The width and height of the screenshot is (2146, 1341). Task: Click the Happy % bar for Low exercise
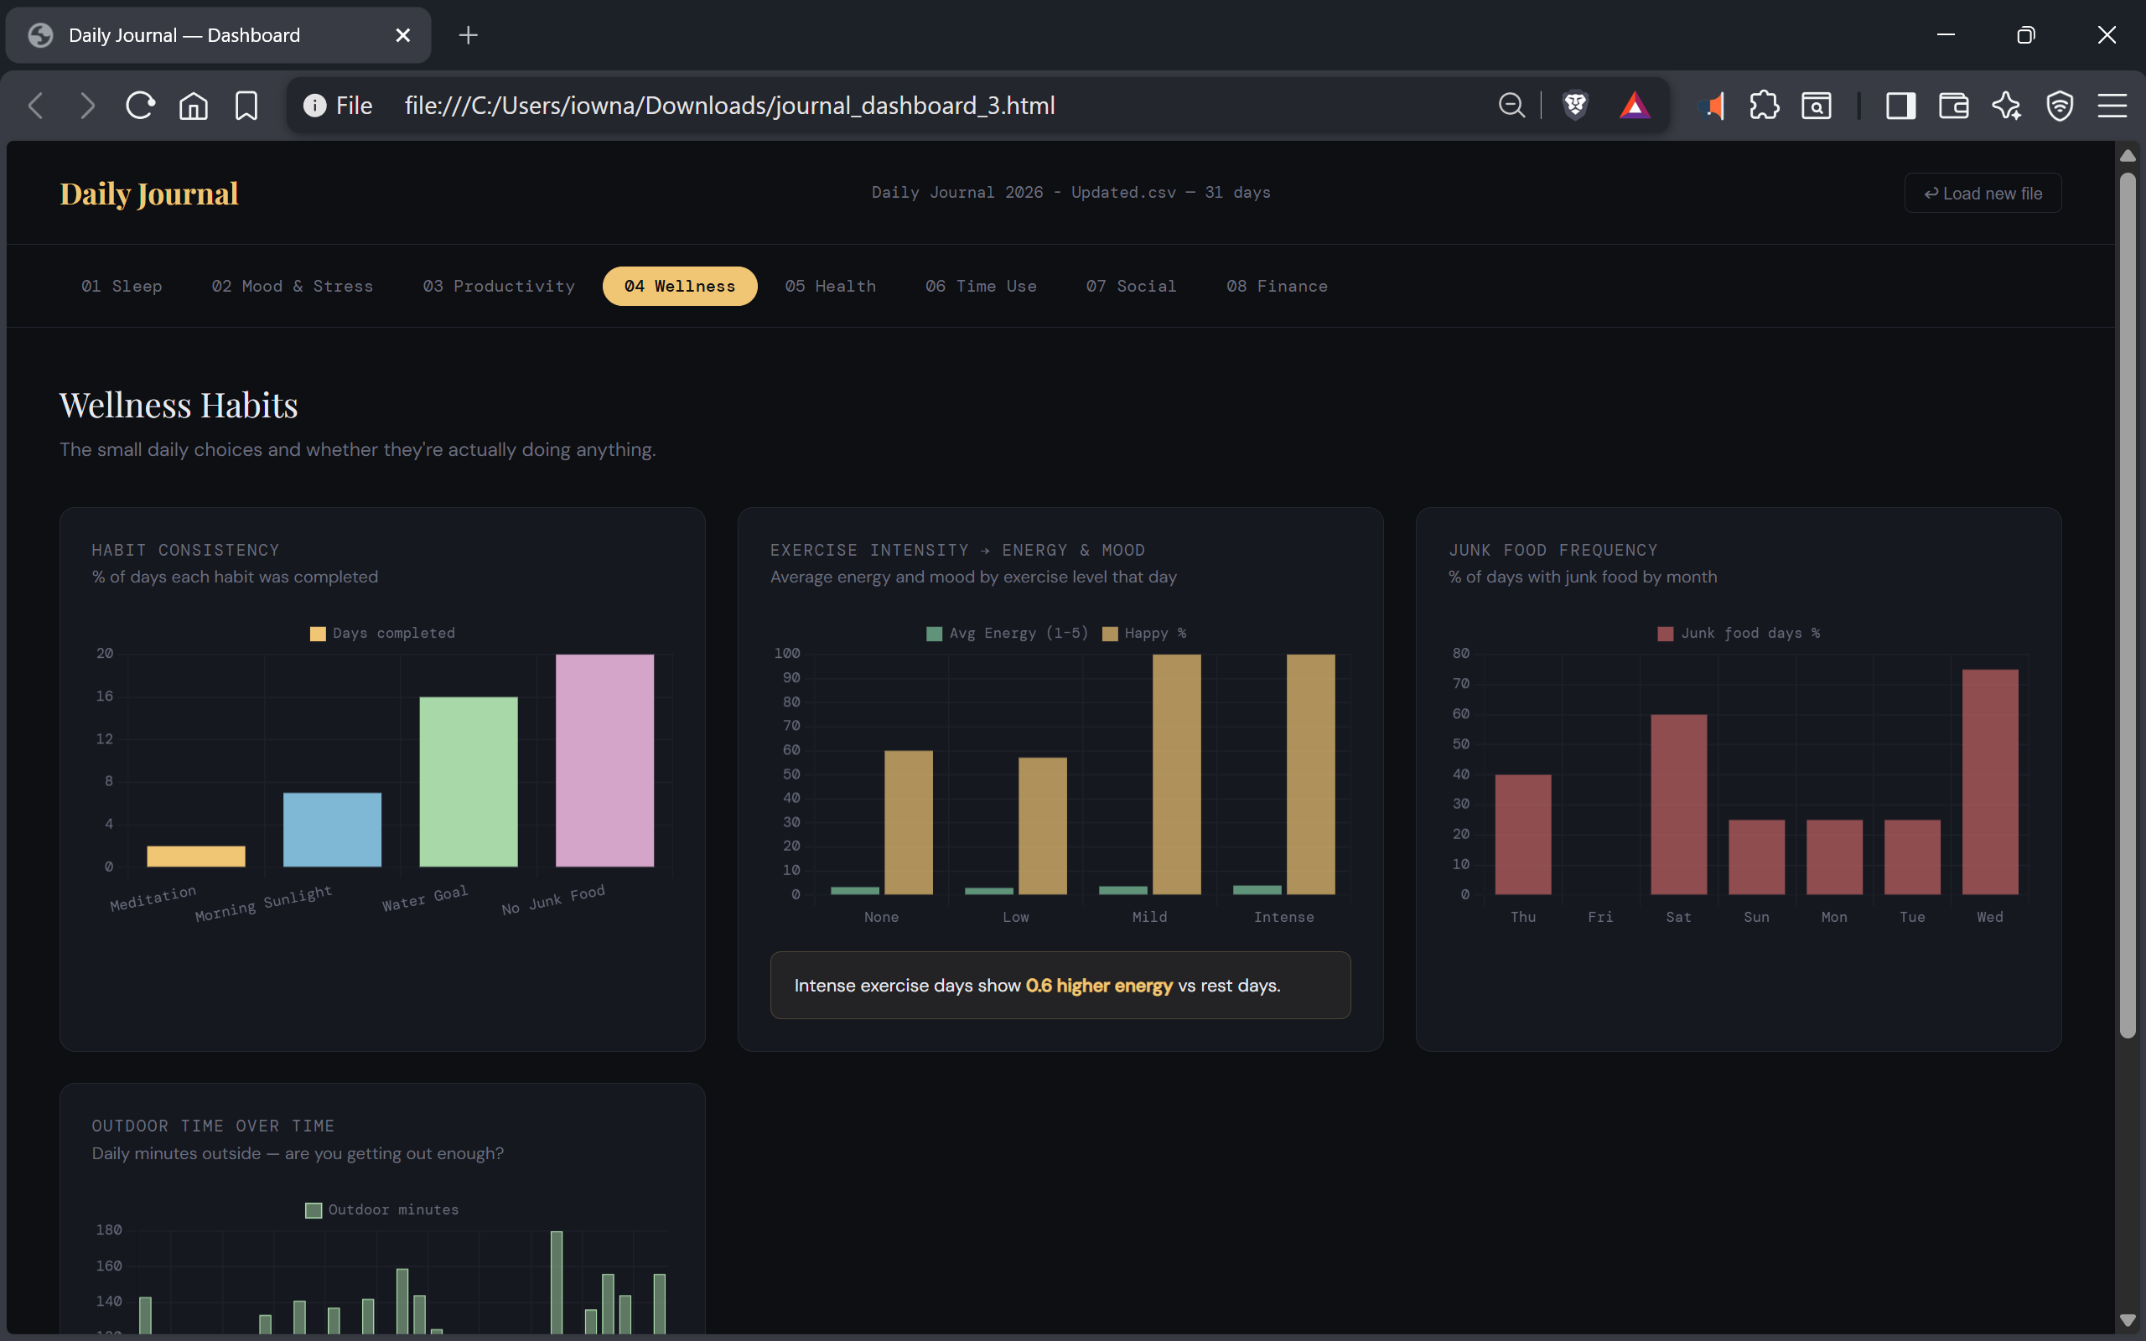1042,826
